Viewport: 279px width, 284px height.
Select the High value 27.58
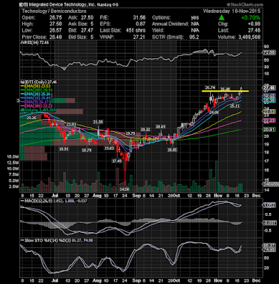(55, 24)
